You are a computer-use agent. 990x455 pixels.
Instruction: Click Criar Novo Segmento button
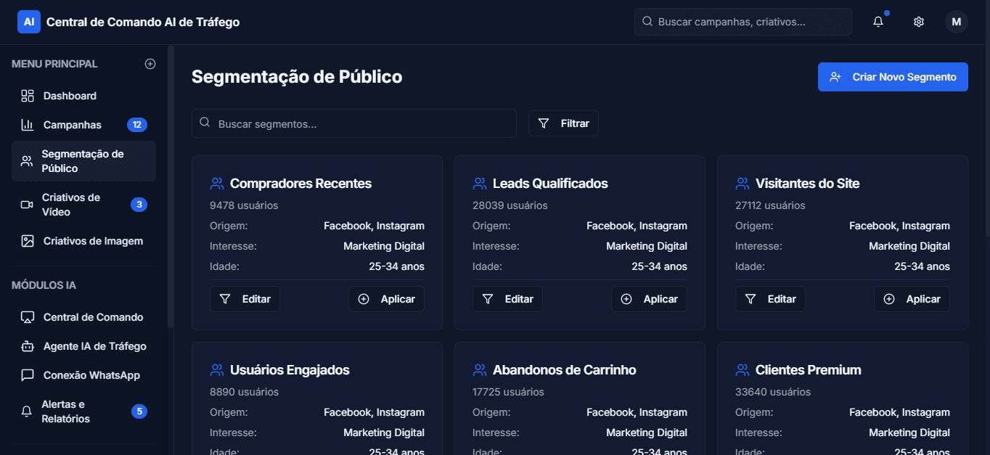[893, 77]
